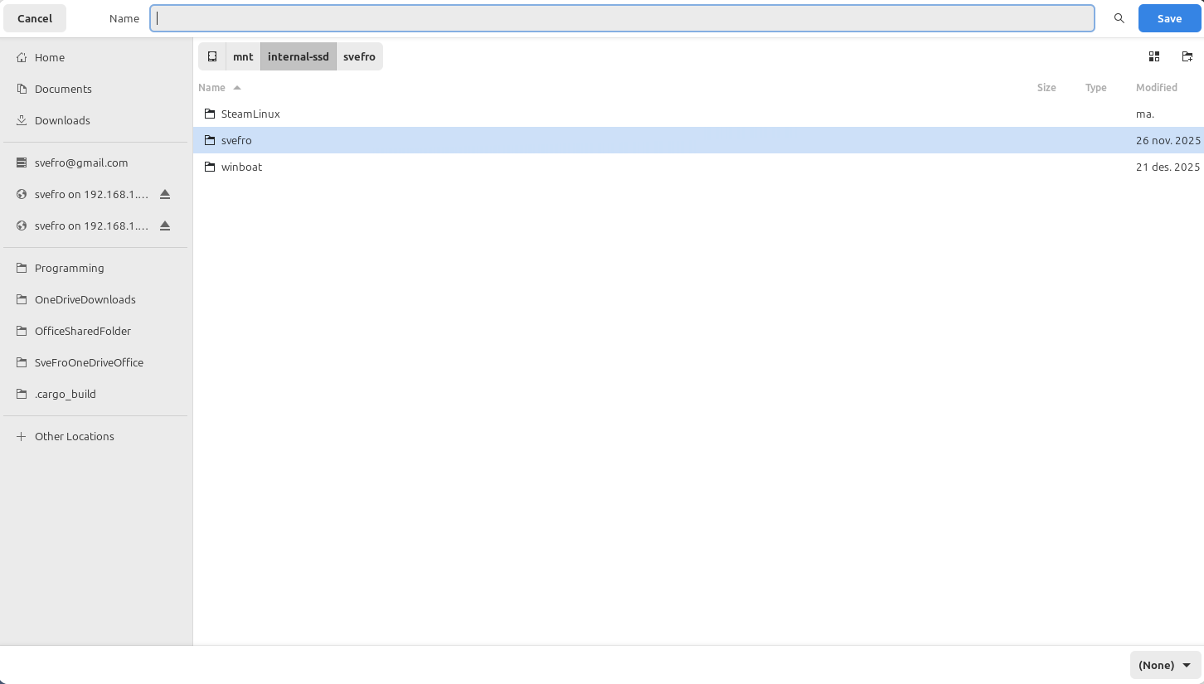The height and width of the screenshot is (684, 1204).
Task: Navigate to svefro breadcrumb segment
Action: click(359, 56)
